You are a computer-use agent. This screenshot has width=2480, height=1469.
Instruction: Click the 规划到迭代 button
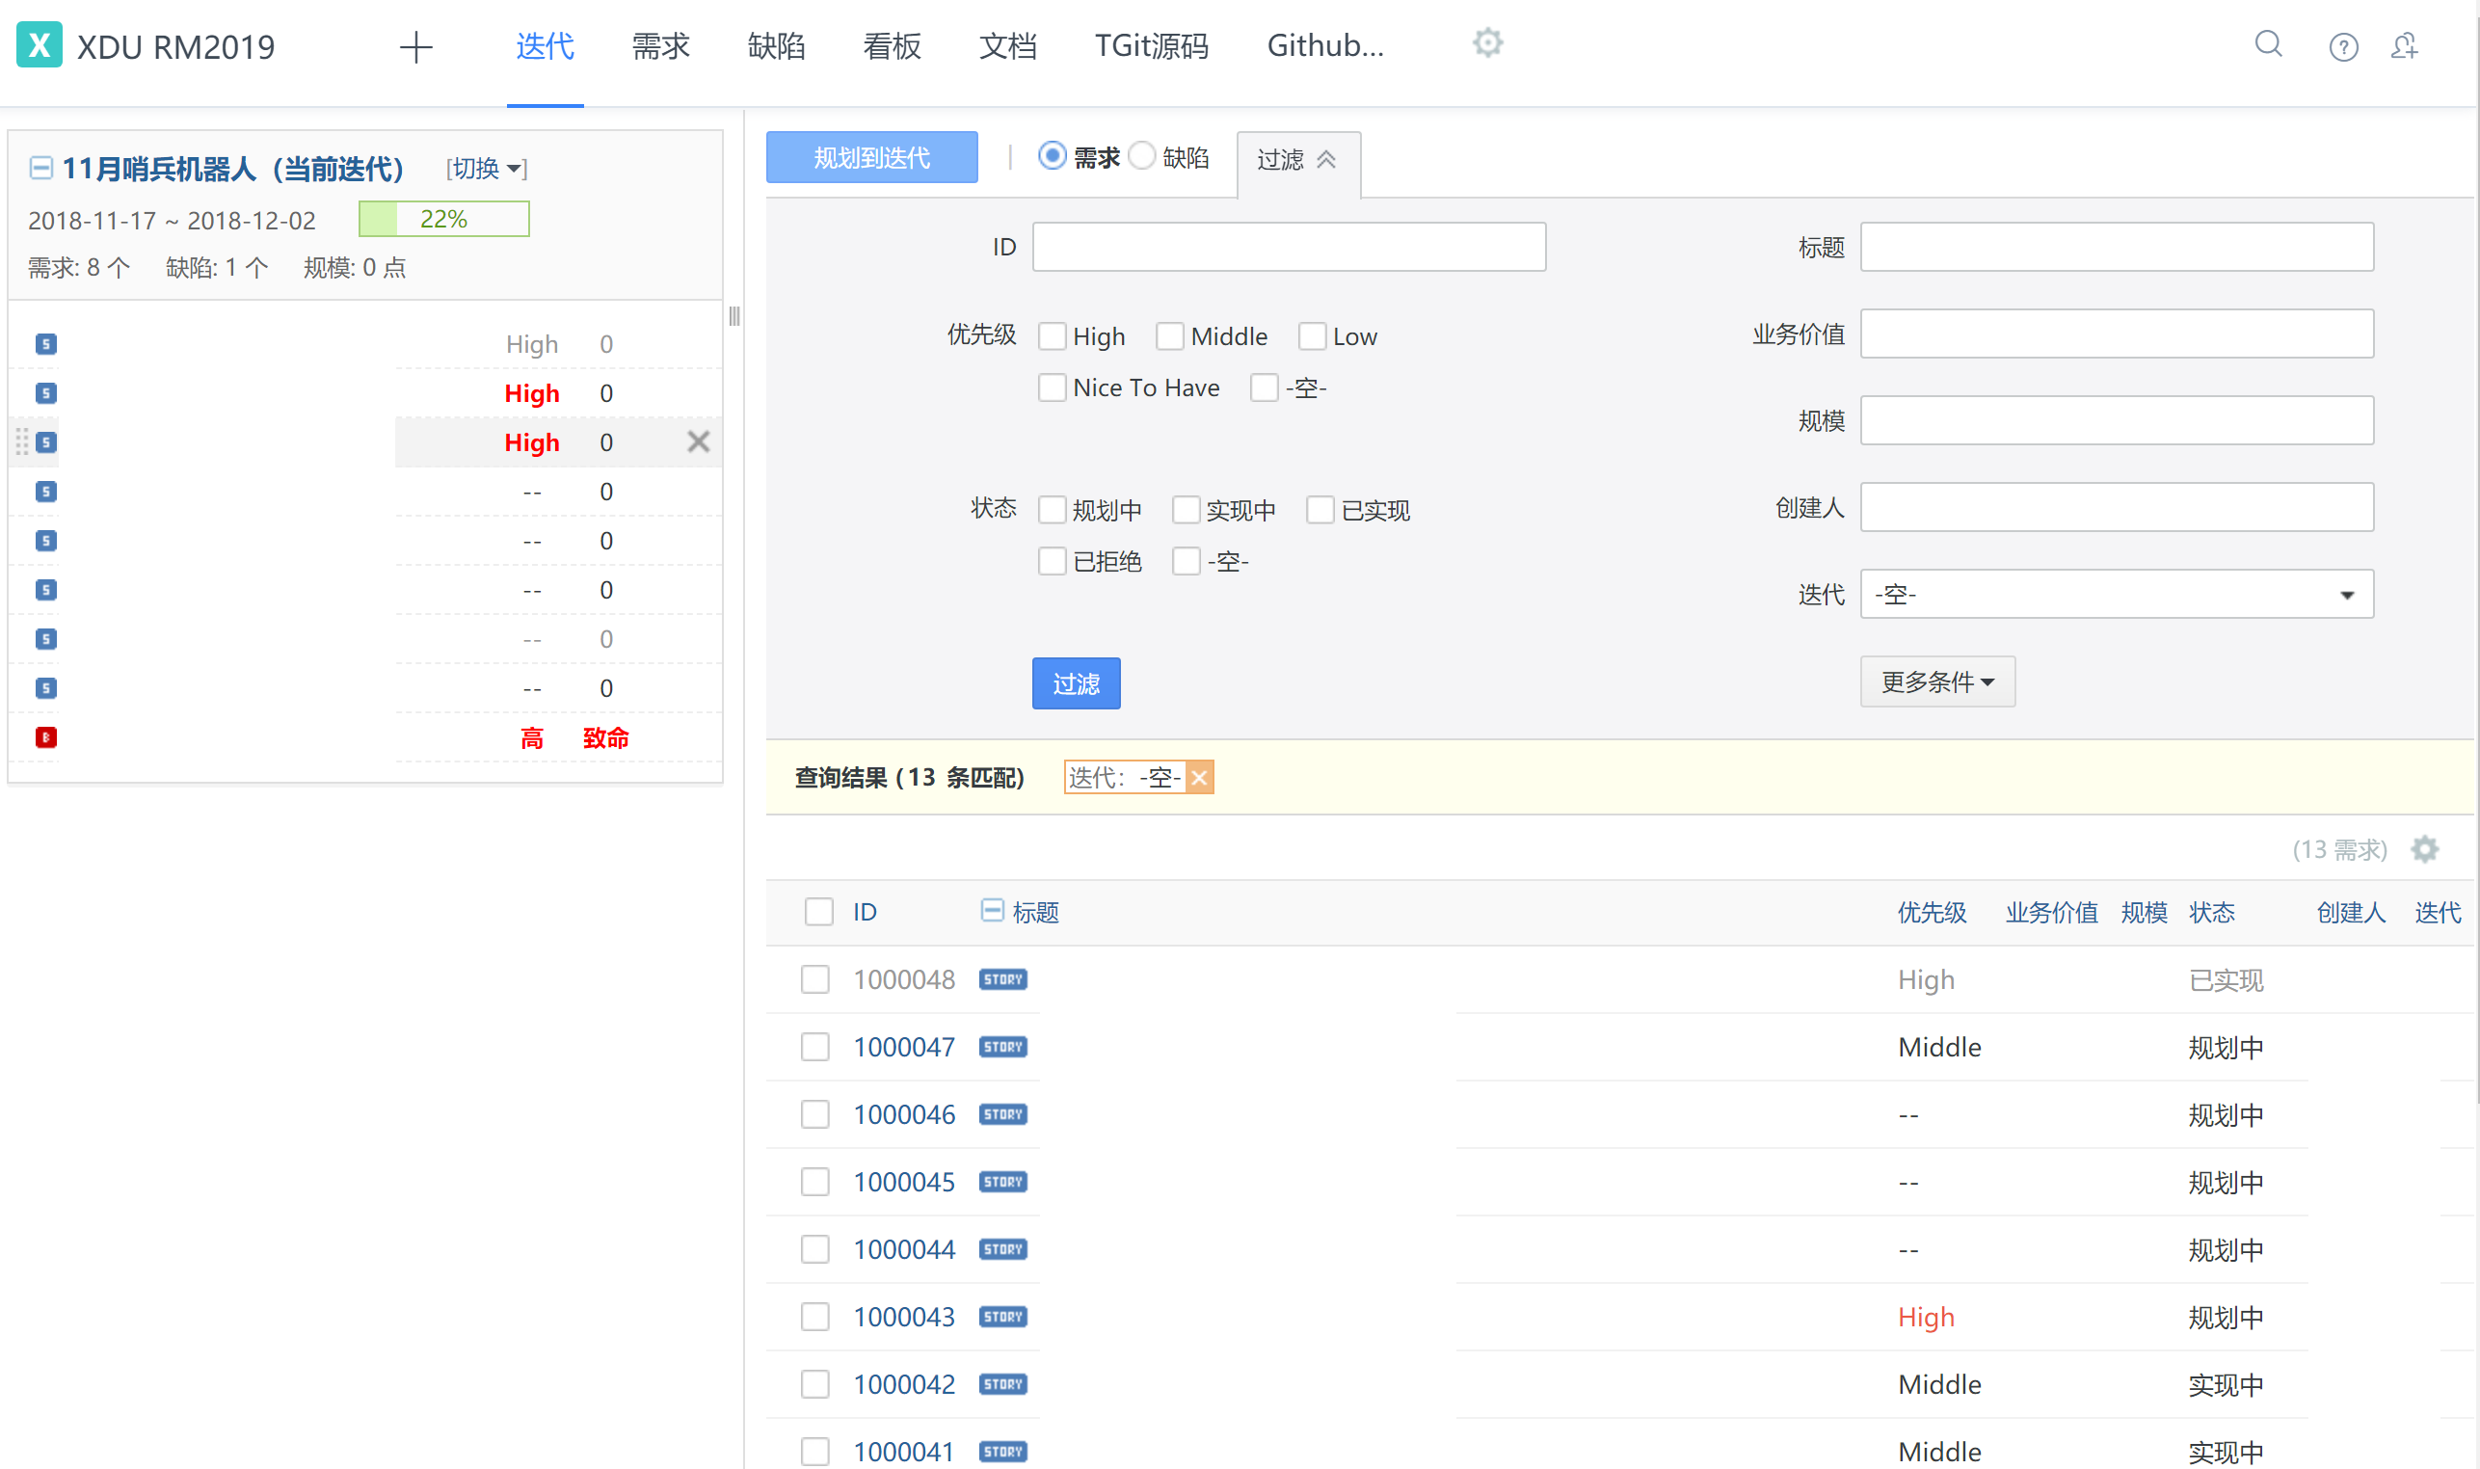[x=872, y=157]
